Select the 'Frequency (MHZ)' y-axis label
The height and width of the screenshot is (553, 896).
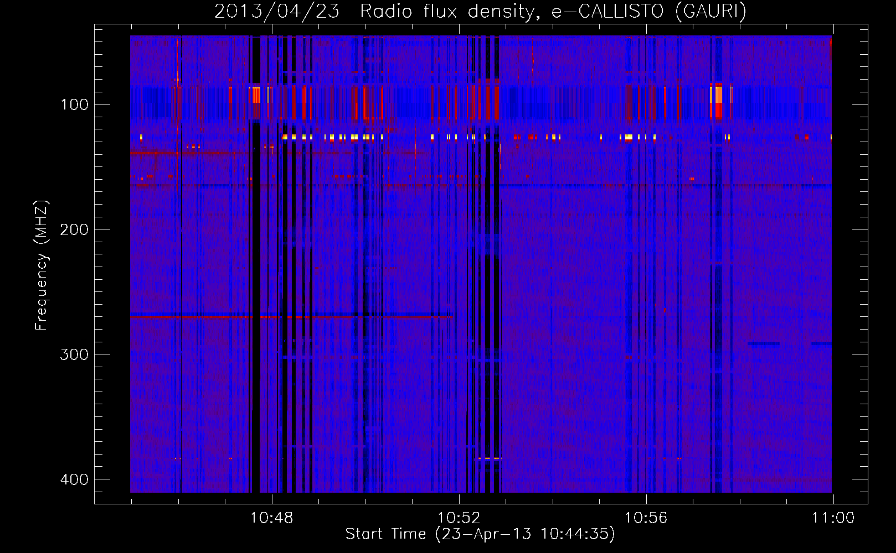pos(42,265)
